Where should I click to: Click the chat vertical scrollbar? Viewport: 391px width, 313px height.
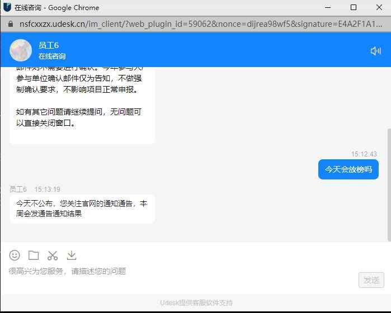[389, 184]
